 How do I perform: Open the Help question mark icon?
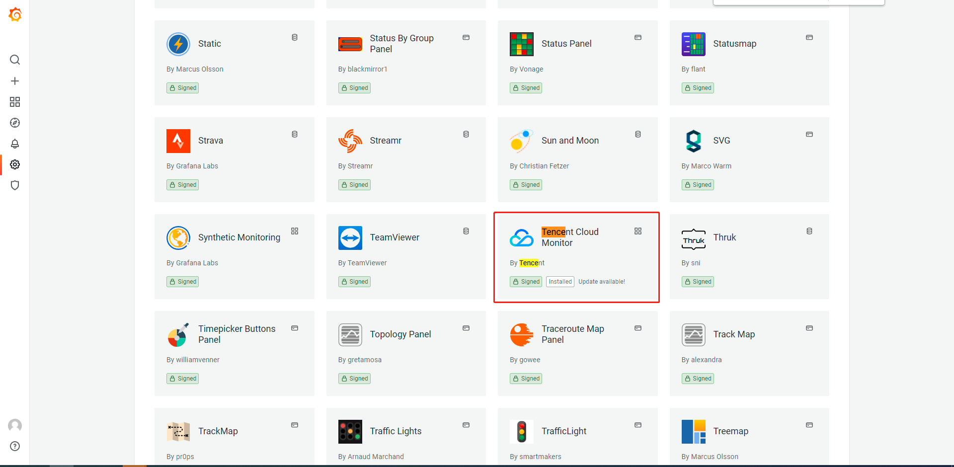(x=15, y=446)
